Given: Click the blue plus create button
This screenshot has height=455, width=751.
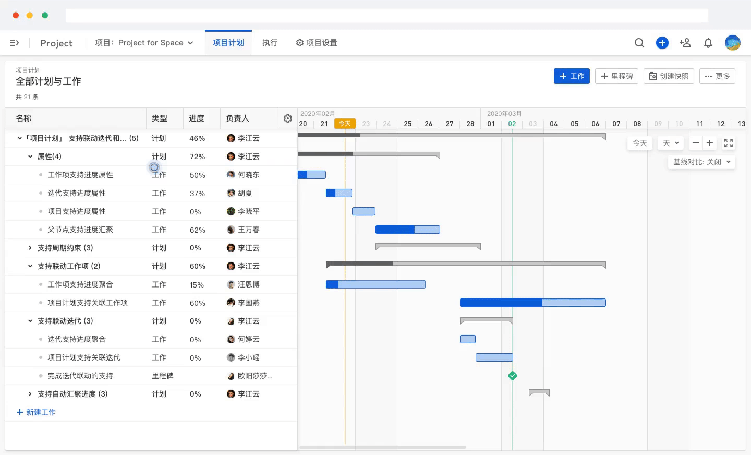Looking at the screenshot, I should [662, 43].
